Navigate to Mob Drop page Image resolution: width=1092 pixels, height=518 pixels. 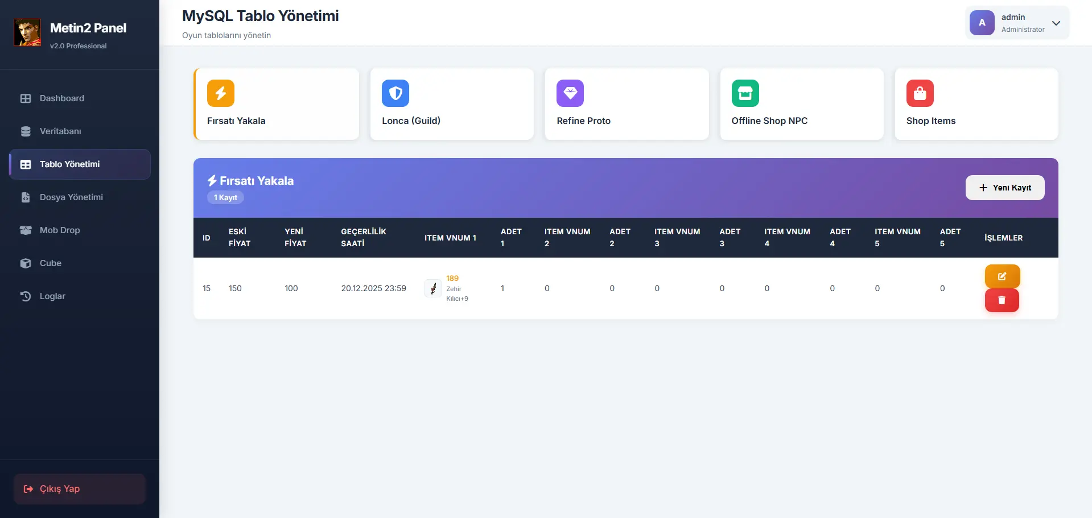60,230
